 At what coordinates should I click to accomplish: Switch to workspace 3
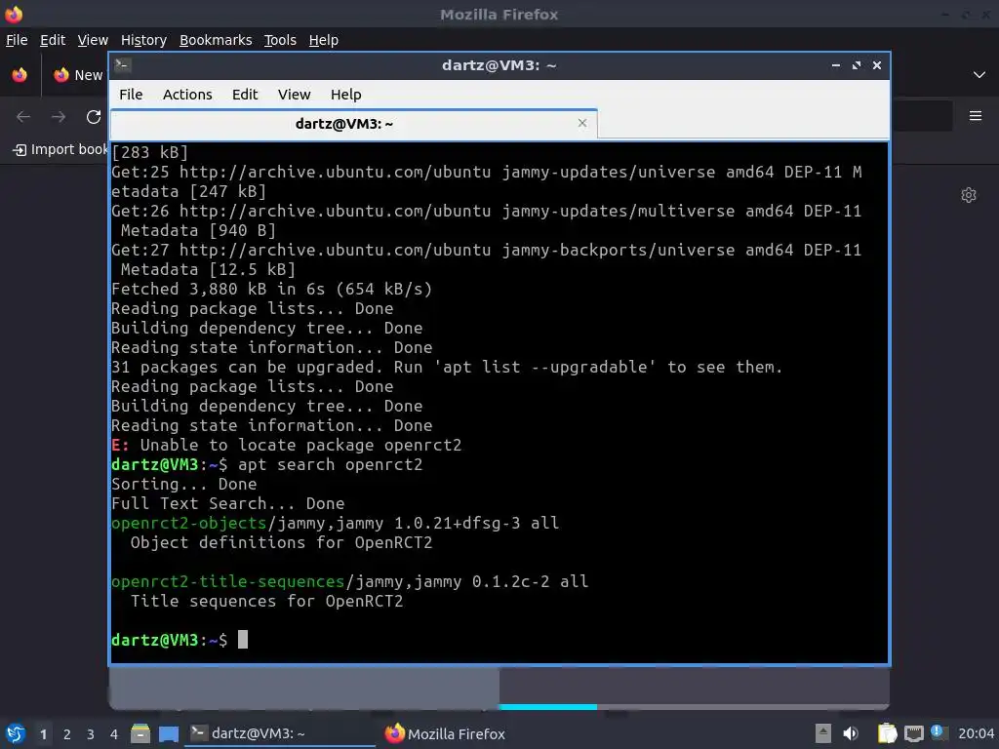coord(91,734)
